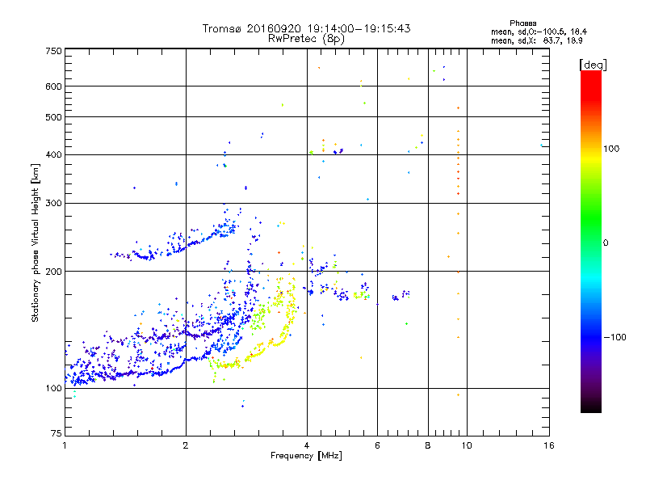Click the y-axis tick label '100'
The height and width of the screenshot is (485, 646).
click(x=53, y=388)
